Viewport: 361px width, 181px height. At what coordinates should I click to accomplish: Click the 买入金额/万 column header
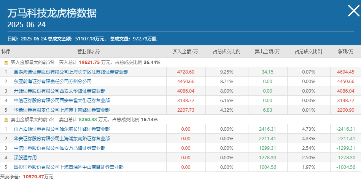coord(186,51)
